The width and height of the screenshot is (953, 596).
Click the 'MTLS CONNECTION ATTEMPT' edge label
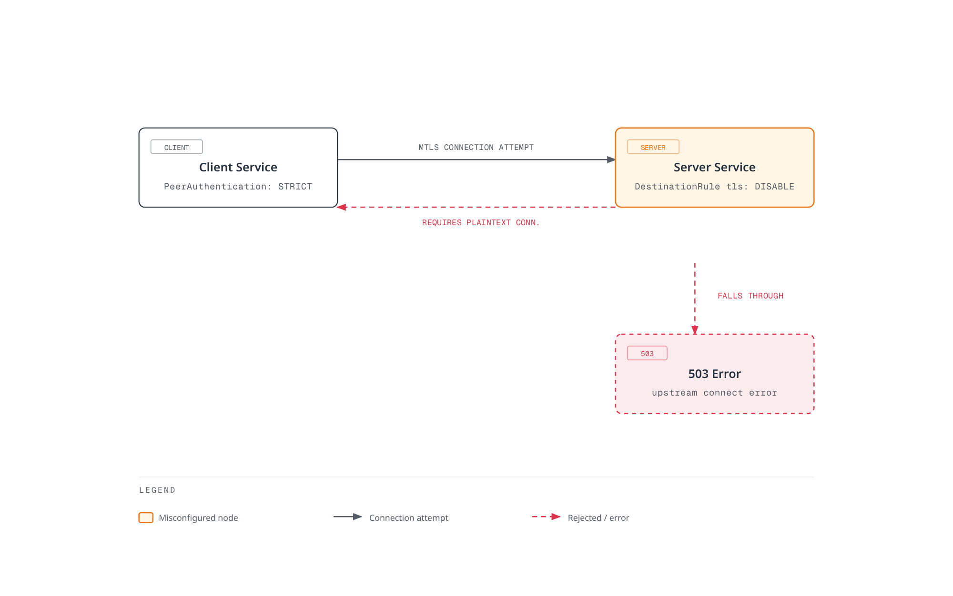[x=476, y=148]
